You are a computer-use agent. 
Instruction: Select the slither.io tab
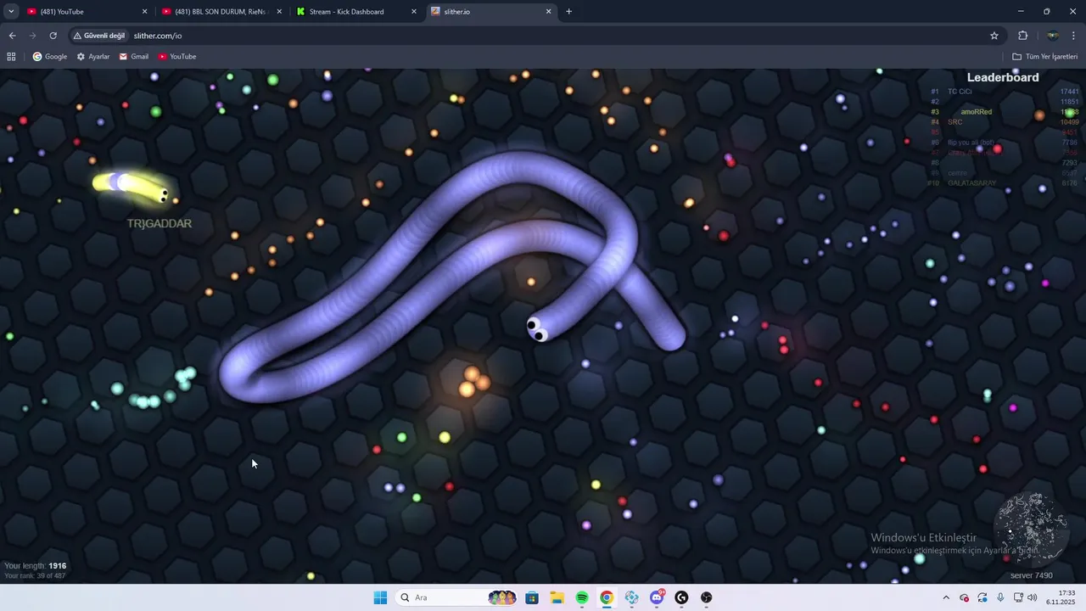click(x=490, y=12)
